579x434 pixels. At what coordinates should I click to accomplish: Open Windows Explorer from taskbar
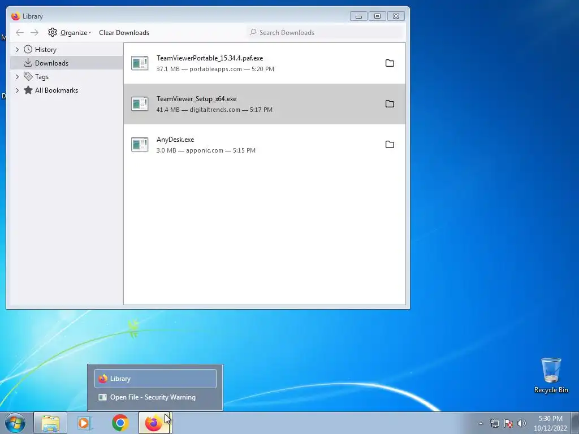(50, 423)
